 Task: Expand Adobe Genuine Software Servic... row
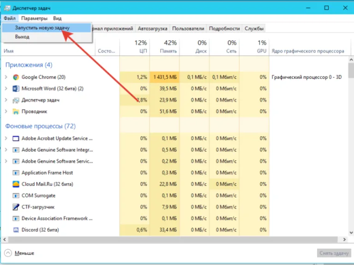(x=6, y=161)
